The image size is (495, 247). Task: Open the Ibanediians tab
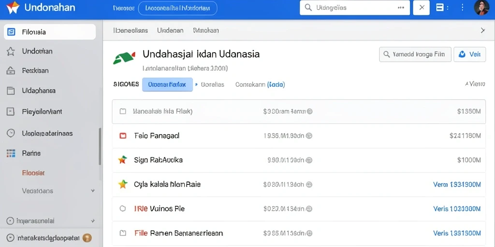(131, 30)
